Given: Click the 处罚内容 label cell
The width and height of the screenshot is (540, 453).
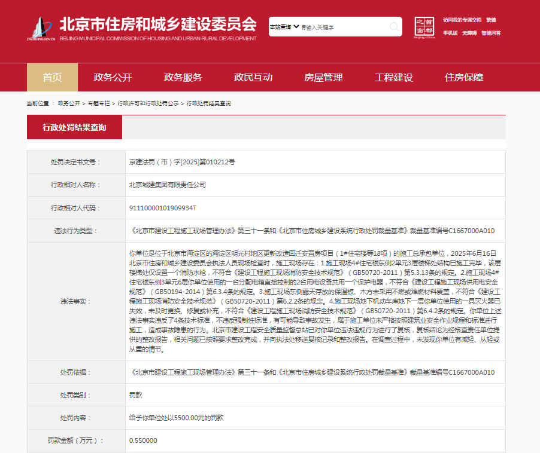Looking at the screenshot, I should pyautogui.click(x=76, y=418).
